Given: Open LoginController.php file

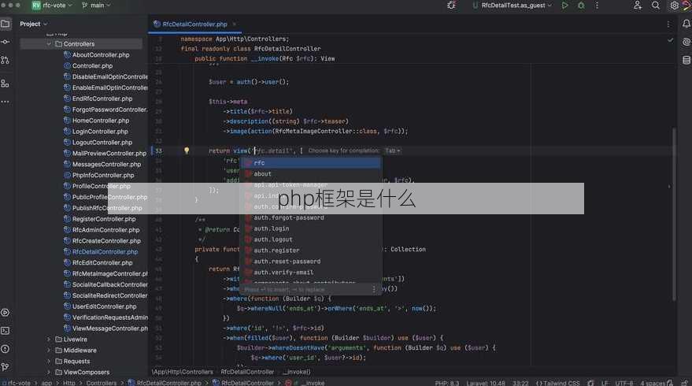Looking at the screenshot, I should pyautogui.click(x=100, y=132).
